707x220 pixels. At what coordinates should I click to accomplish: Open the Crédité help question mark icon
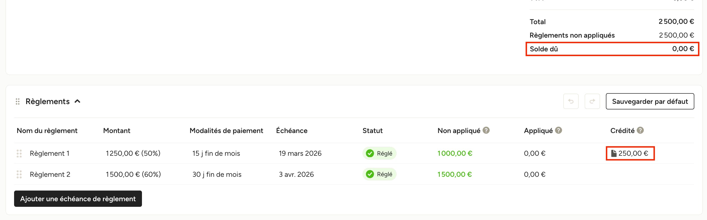point(640,130)
